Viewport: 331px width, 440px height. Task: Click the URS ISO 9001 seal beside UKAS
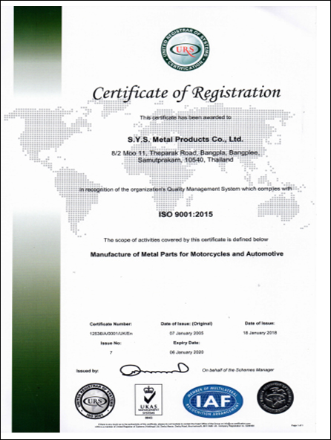[94, 401]
